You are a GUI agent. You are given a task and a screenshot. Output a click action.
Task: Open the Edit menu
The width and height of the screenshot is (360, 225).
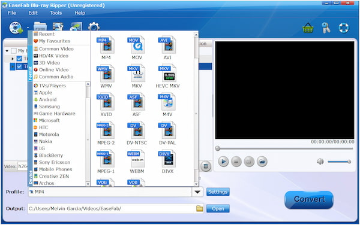33,13
